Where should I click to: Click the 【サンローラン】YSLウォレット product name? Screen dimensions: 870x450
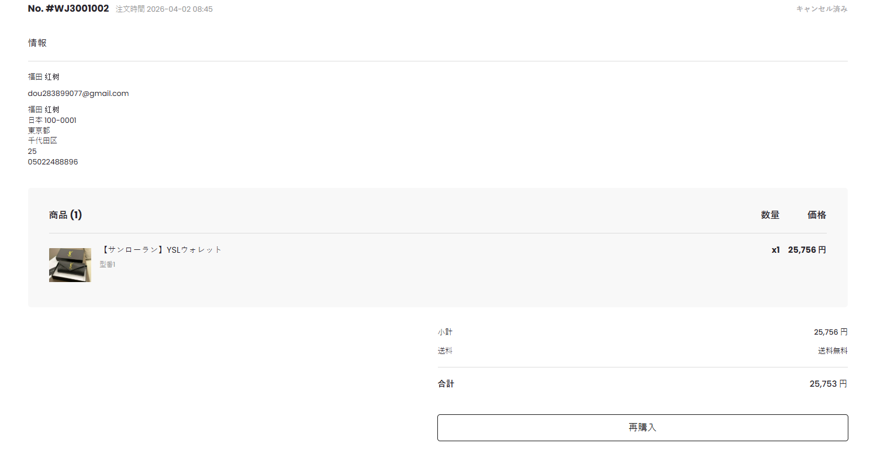[x=161, y=250]
